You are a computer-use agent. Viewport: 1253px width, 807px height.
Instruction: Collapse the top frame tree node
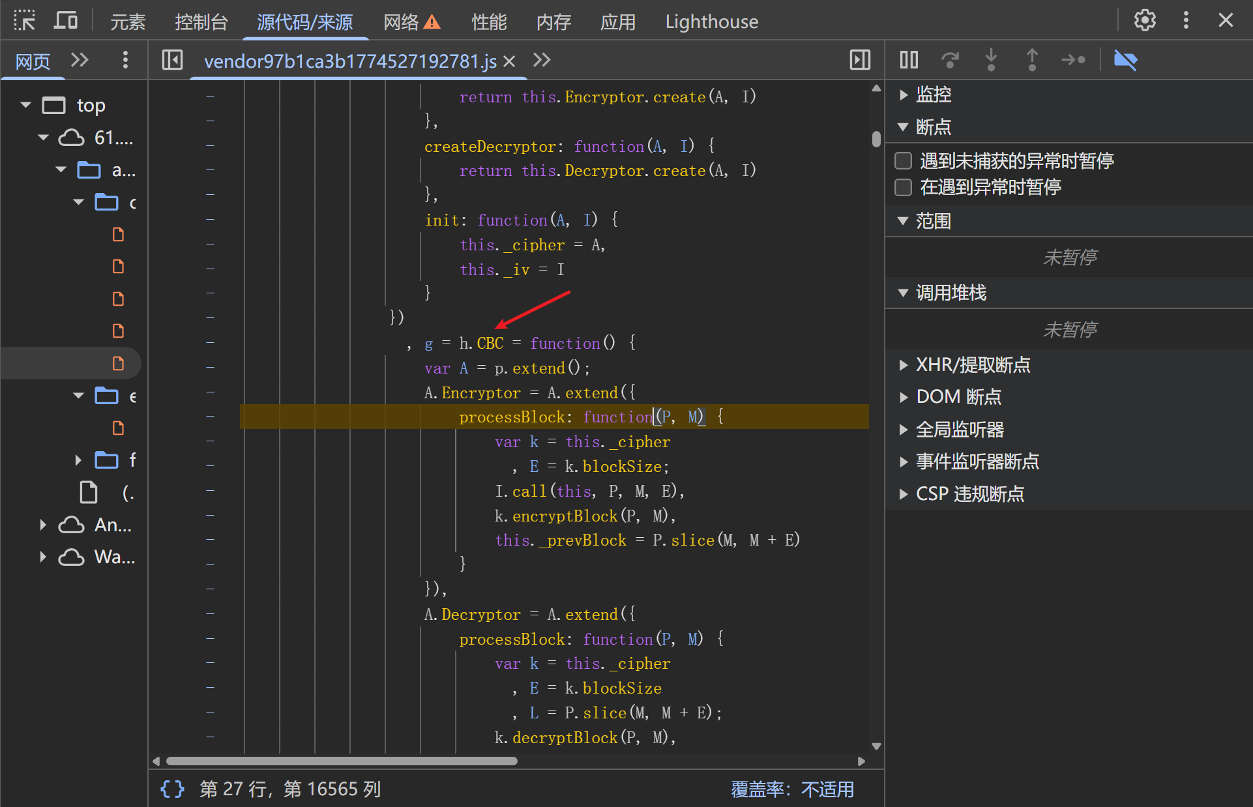(26, 105)
